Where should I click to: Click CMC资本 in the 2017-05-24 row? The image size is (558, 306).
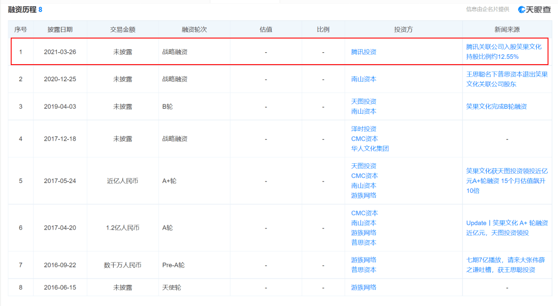click(364, 176)
